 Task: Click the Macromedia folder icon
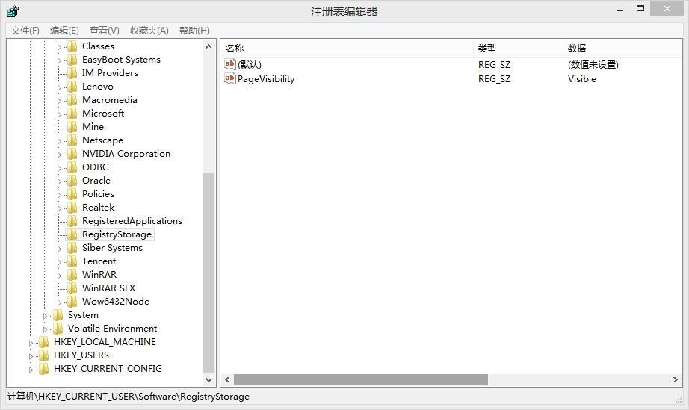72,100
